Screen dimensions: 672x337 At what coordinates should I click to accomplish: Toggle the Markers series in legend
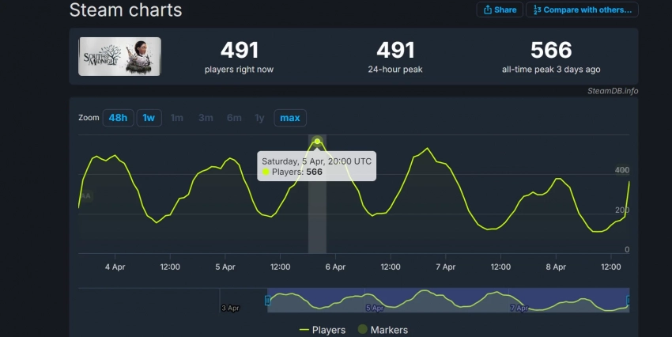point(383,329)
